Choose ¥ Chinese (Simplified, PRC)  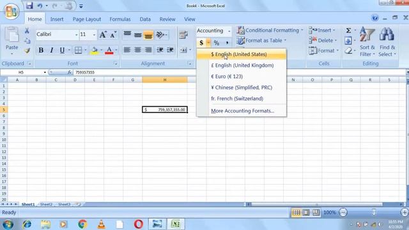pos(242,88)
